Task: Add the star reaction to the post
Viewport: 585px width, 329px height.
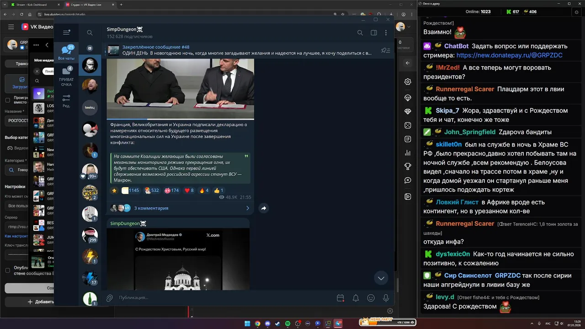Action: (114, 191)
